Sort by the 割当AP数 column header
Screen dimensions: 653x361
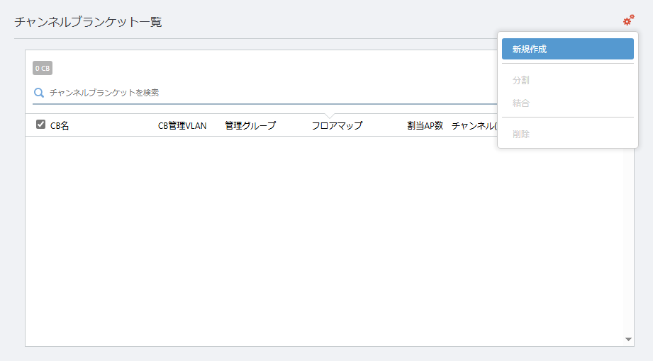click(x=425, y=125)
